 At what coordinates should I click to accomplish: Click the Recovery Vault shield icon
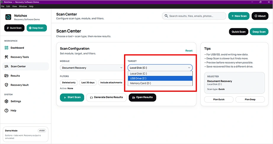tap(7, 85)
